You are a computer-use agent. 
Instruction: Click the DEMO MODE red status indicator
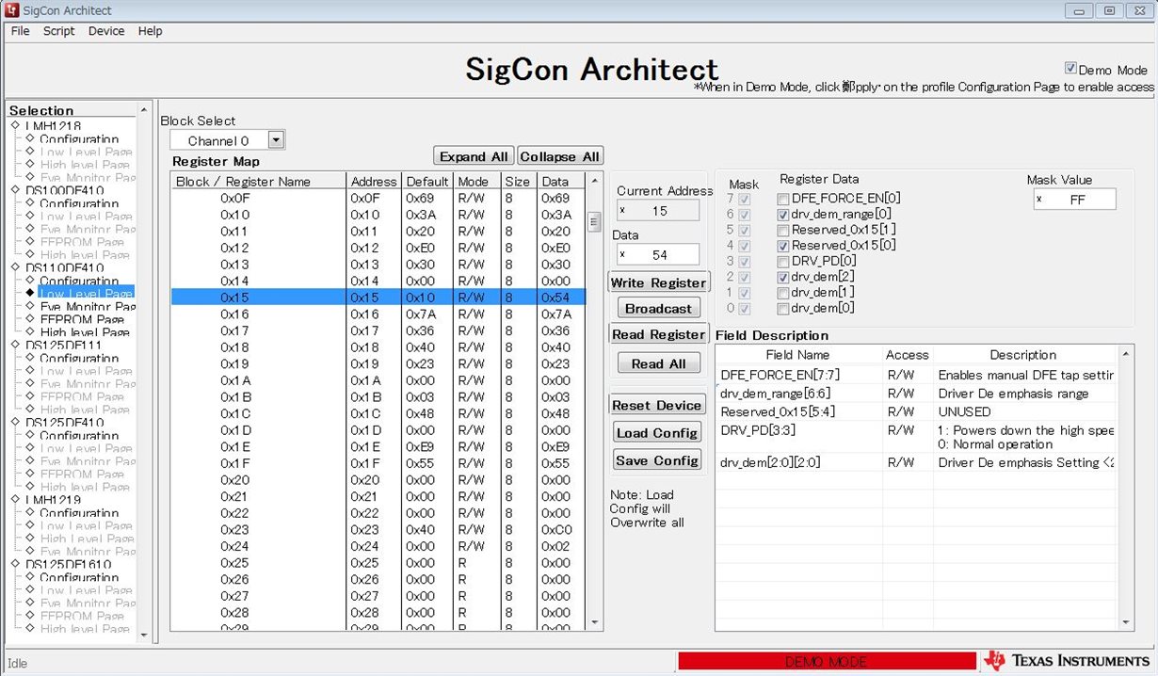pos(826,662)
